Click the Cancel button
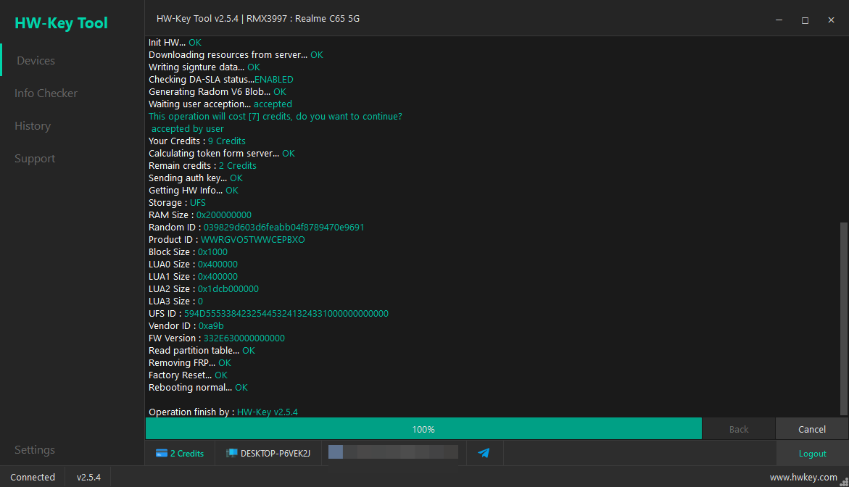The height and width of the screenshot is (487, 849). coord(811,429)
